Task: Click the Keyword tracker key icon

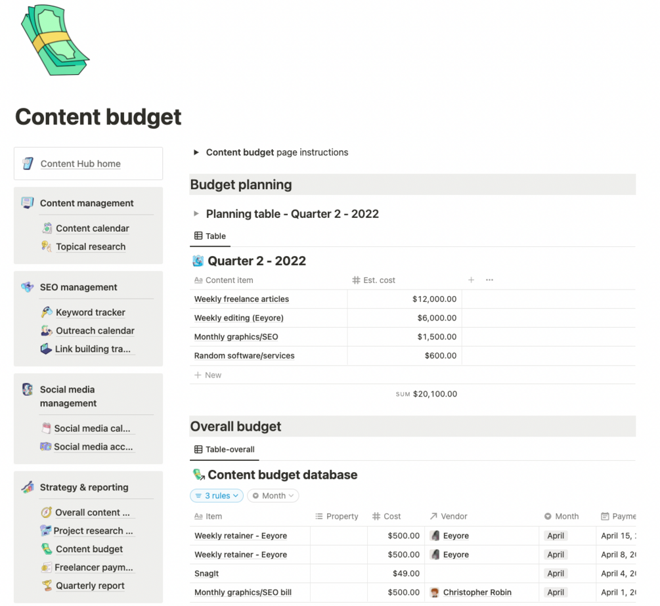Action: pyautogui.click(x=47, y=313)
